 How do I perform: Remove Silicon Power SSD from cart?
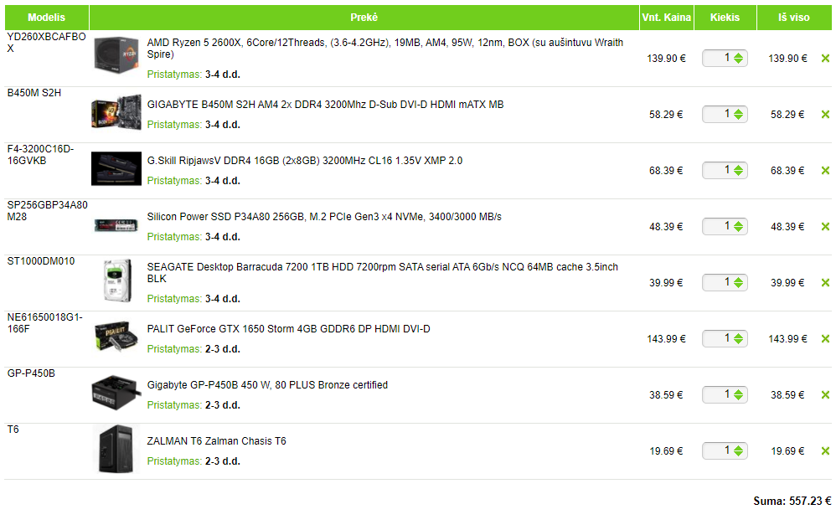pyautogui.click(x=825, y=227)
